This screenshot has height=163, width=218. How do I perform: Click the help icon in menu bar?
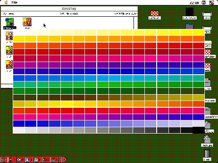pos(204,2)
